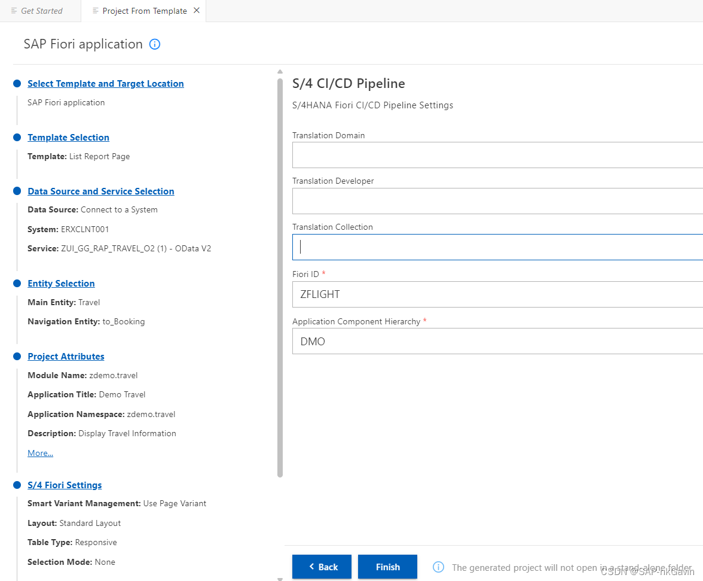Screen dimensions: 703x581
Task: Select the text 'Application Namespace: zdemo.travel'
Action: click(x=102, y=414)
